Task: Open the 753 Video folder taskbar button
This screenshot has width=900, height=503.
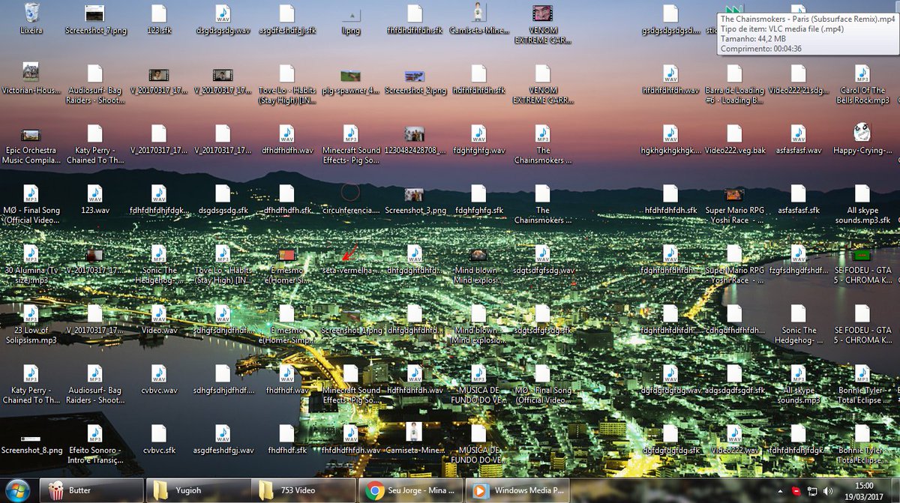Action: 304,491
